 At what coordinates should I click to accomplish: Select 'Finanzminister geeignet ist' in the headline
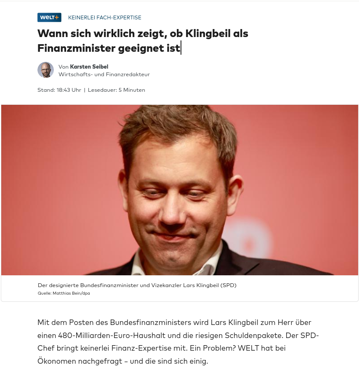tap(109, 48)
